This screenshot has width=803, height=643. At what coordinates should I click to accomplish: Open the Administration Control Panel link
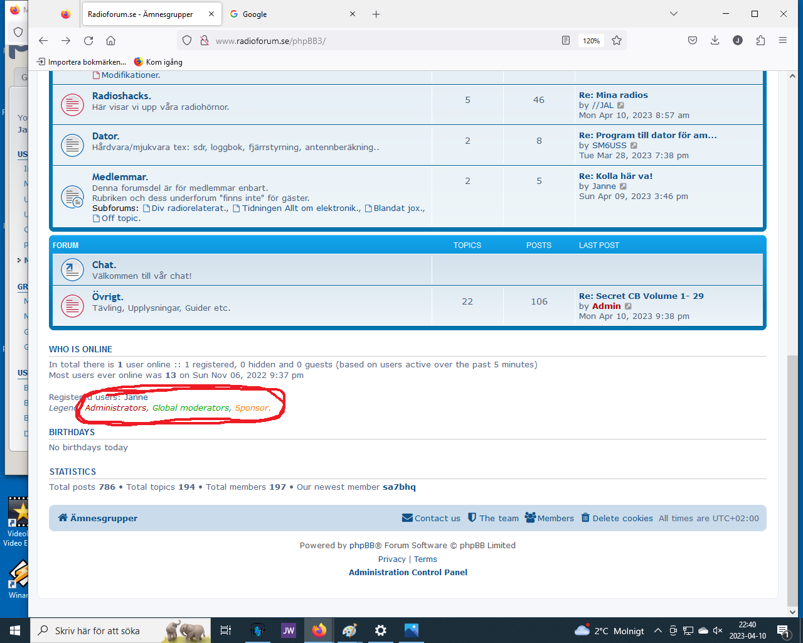[408, 572]
